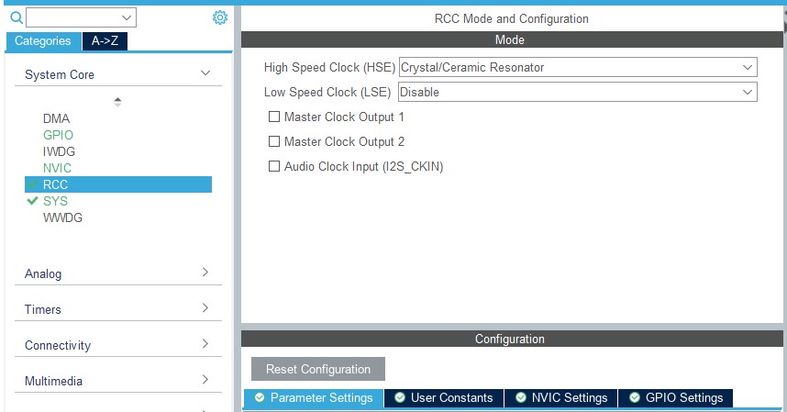Open the peripheral search combo box
The height and width of the screenshot is (412, 787).
(81, 17)
